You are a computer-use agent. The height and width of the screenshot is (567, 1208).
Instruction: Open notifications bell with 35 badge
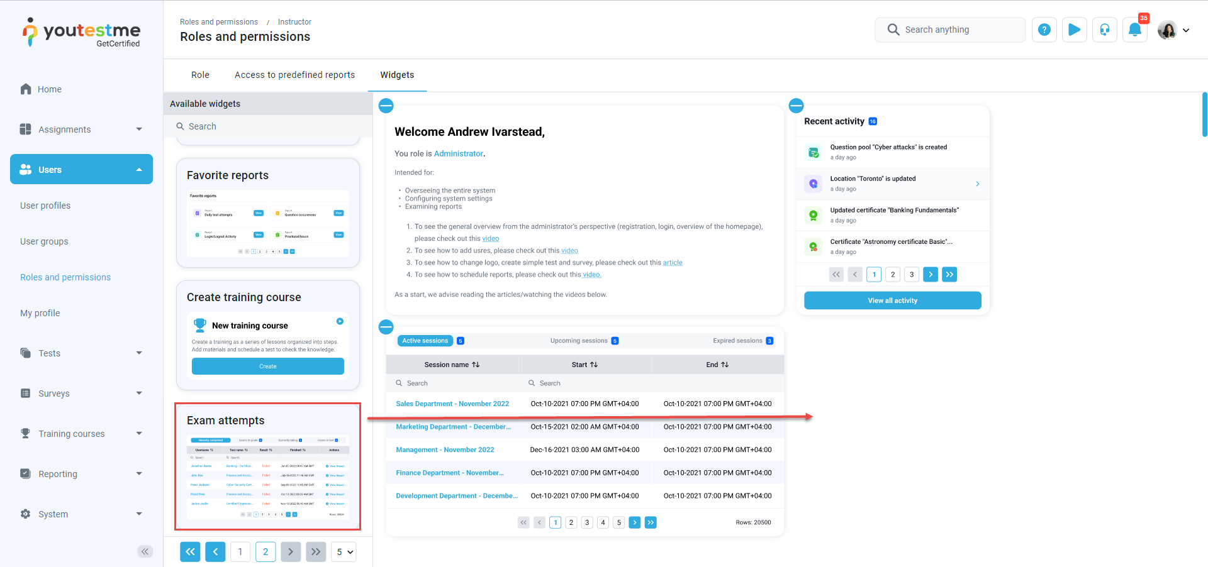[1135, 30]
